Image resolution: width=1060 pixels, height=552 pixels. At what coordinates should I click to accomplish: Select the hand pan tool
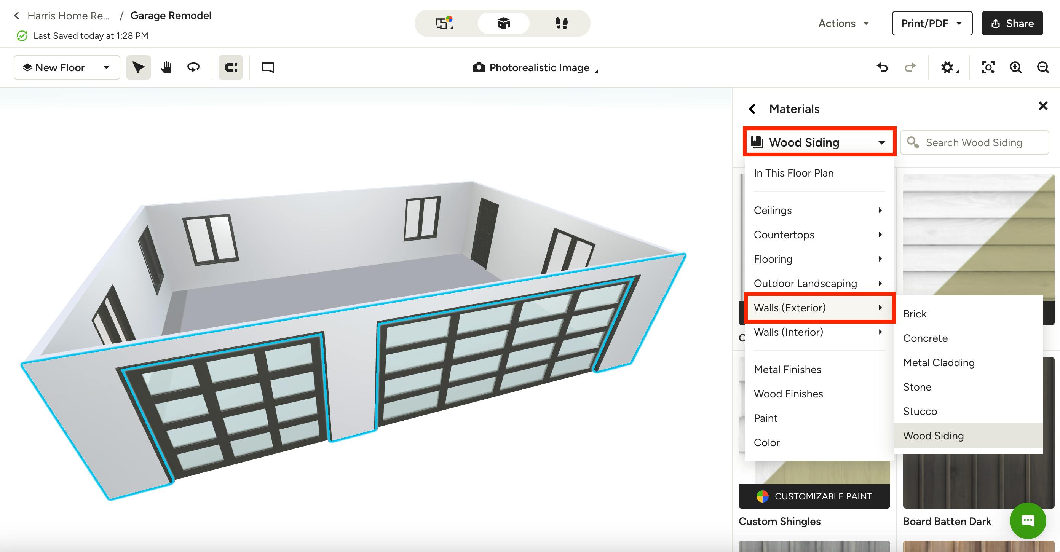tap(166, 67)
